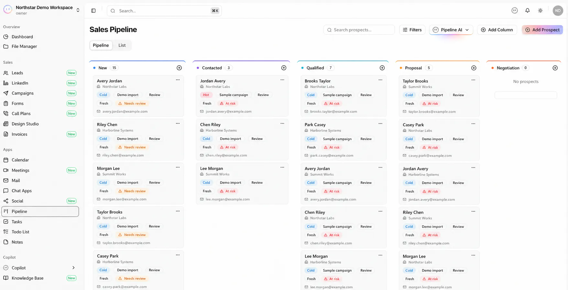
Task: Switch to the Pipeline view tab
Action: (x=101, y=45)
